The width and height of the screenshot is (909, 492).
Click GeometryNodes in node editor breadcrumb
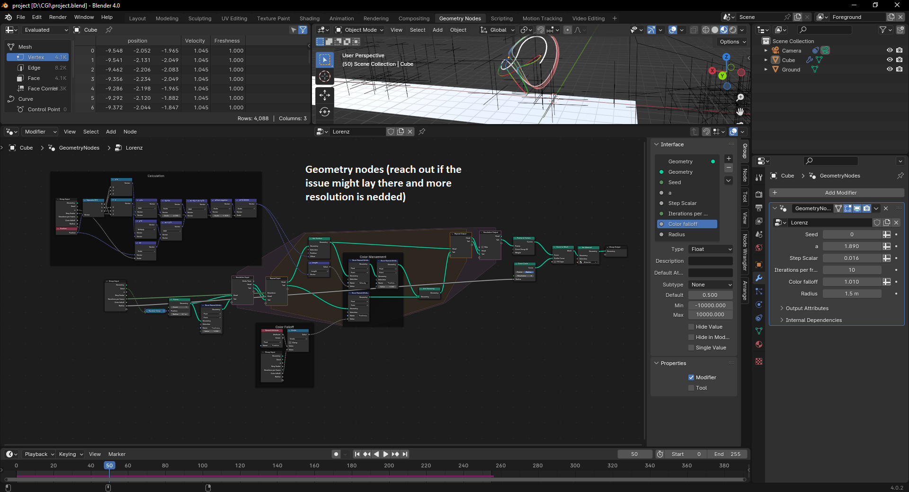(79, 148)
